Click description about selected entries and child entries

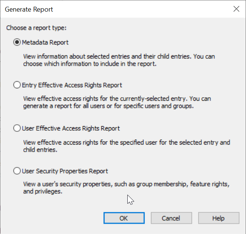(x=119, y=60)
